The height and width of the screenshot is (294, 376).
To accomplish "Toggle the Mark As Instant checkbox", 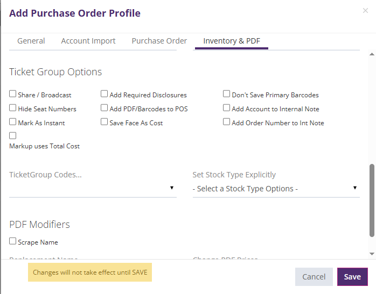I will click(13, 122).
